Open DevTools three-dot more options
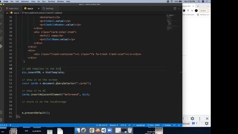The height and width of the screenshot is (134, 238). [x=200, y=118]
